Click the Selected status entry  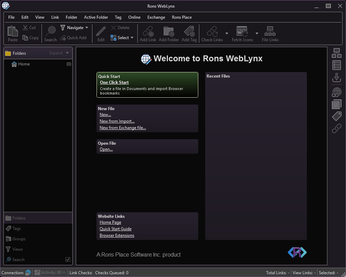click(x=328, y=273)
